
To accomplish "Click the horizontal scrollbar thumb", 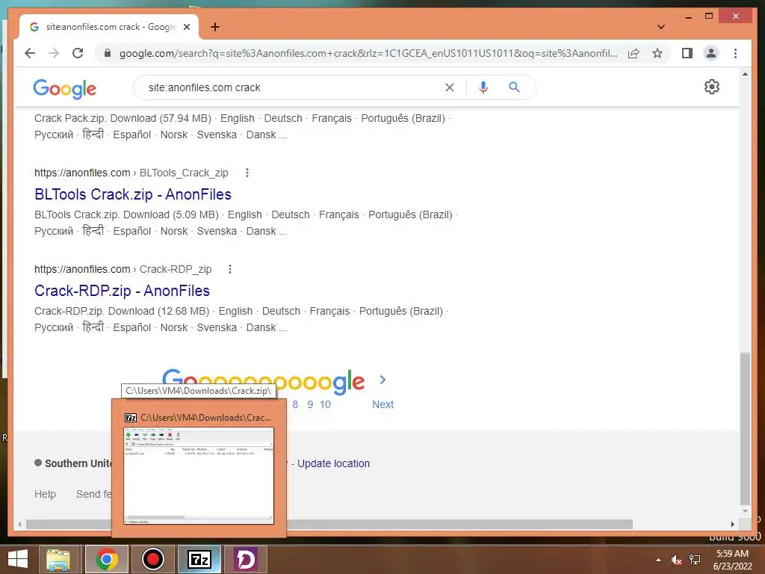I will (x=329, y=524).
